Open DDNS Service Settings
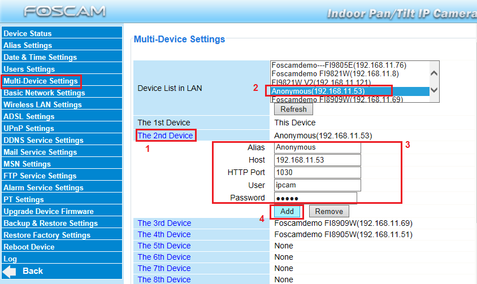Screen dimensions: 477x284 click(62, 140)
